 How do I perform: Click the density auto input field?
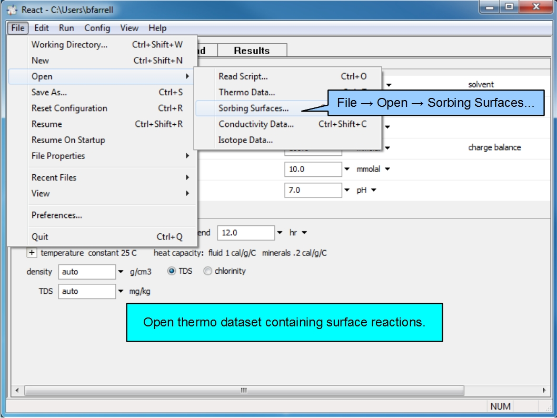(x=87, y=272)
